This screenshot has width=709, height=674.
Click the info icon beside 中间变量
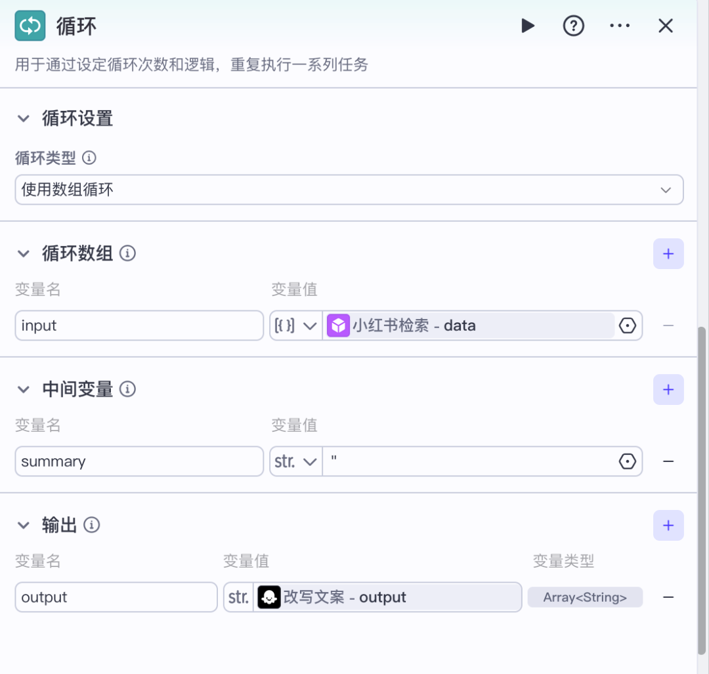tap(128, 389)
